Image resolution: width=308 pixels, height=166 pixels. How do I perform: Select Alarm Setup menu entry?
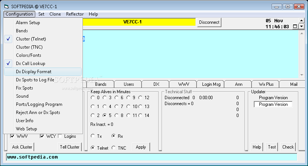pyautogui.click(x=43, y=23)
